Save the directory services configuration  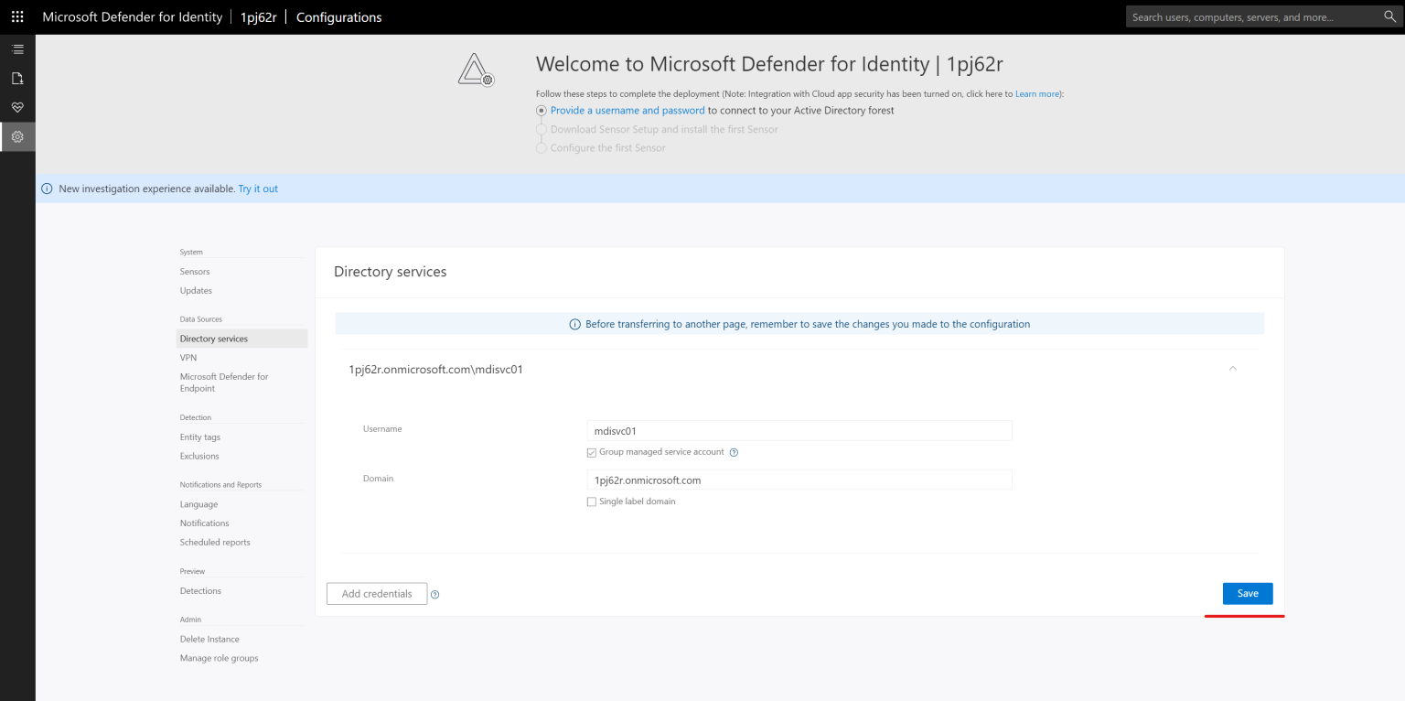[1246, 593]
